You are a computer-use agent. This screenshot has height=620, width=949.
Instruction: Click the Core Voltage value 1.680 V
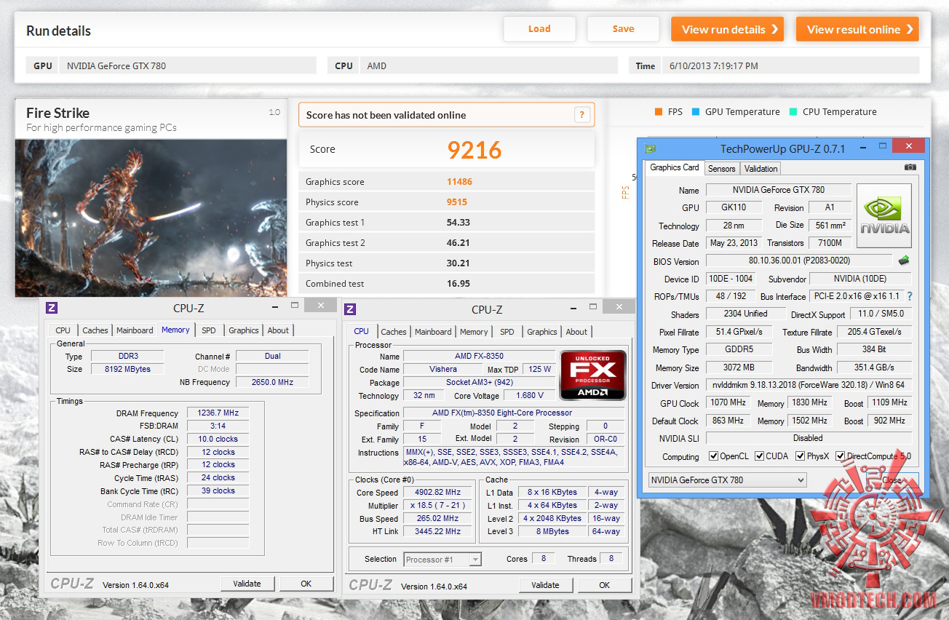coord(530,395)
